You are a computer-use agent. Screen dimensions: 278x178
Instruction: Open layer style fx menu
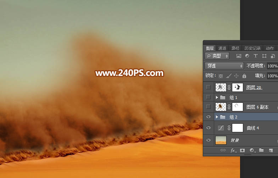(x=233, y=150)
